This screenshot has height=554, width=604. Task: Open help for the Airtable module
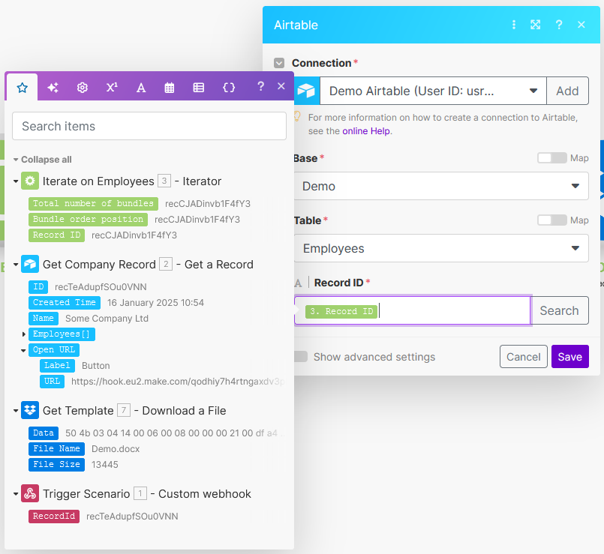(x=559, y=25)
